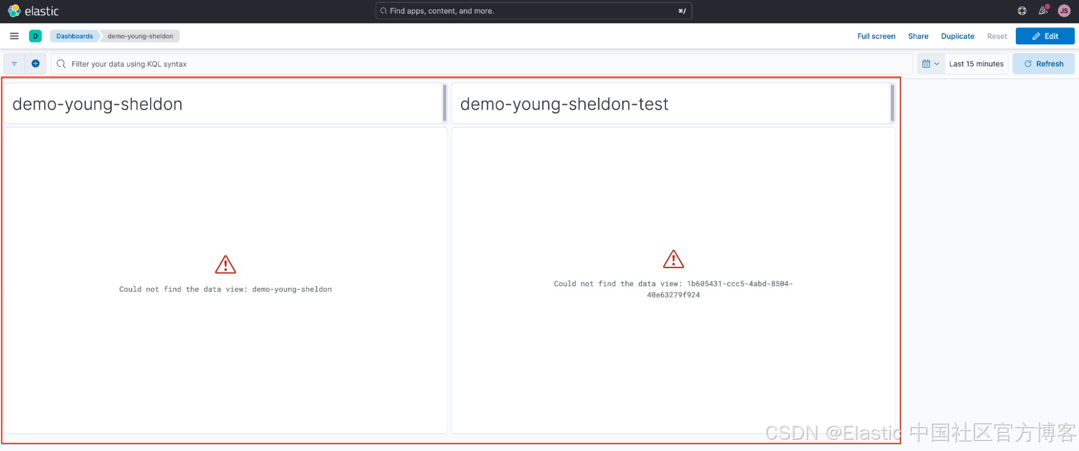Click 'Could not find the data view: demo-young-sheldon'
The image size is (1079, 451).
click(226, 290)
